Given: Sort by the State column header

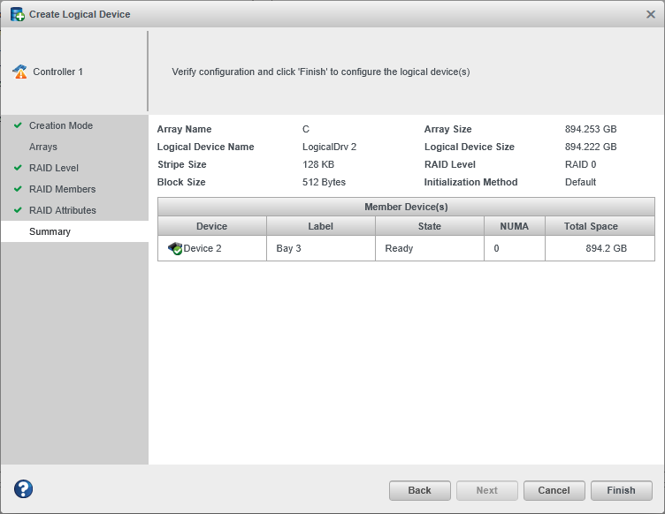Looking at the screenshot, I should 429,226.
